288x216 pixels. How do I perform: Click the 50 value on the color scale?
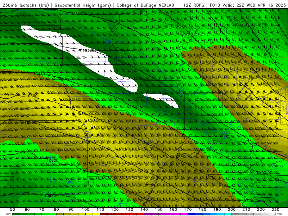[x=13, y=210]
